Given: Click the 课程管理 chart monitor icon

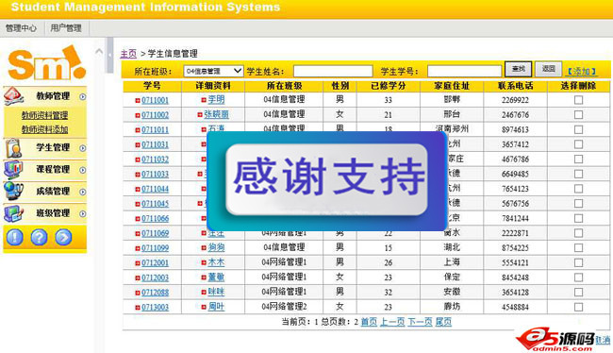Looking at the screenshot, I should point(14,170).
